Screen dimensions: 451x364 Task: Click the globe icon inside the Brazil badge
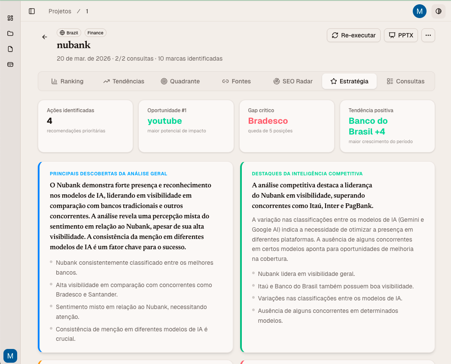click(x=61, y=33)
